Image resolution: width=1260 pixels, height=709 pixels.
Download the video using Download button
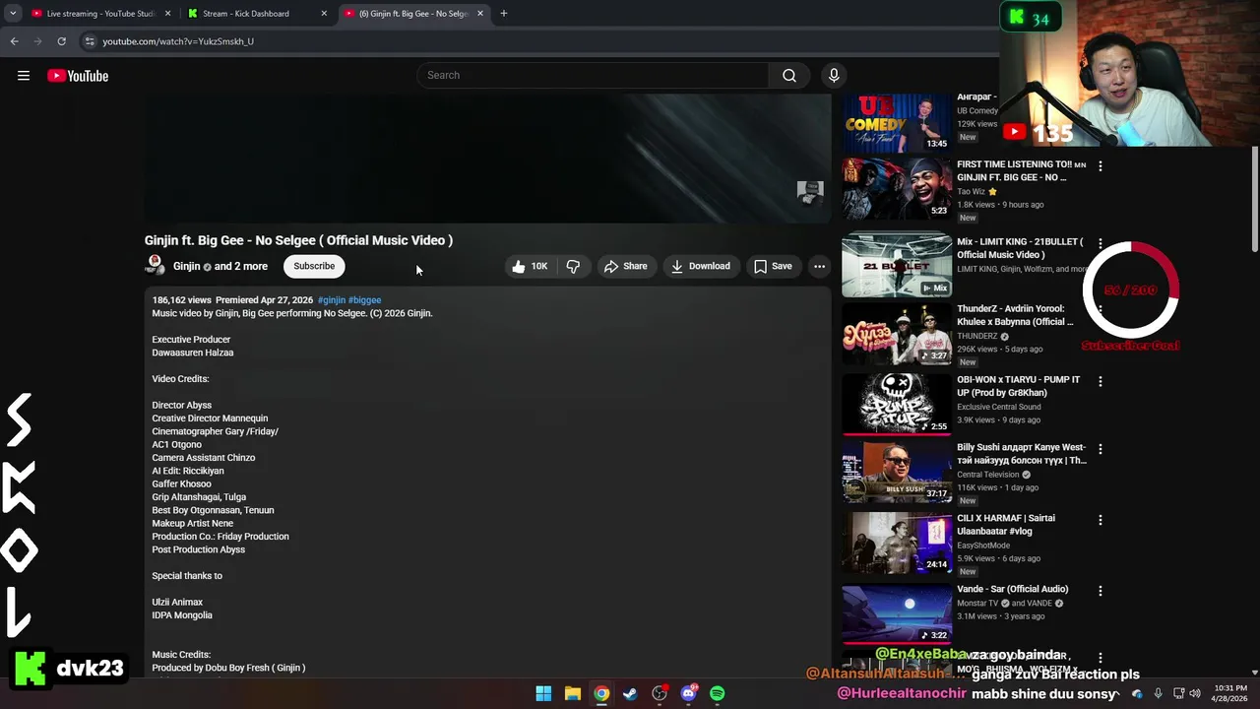701,266
